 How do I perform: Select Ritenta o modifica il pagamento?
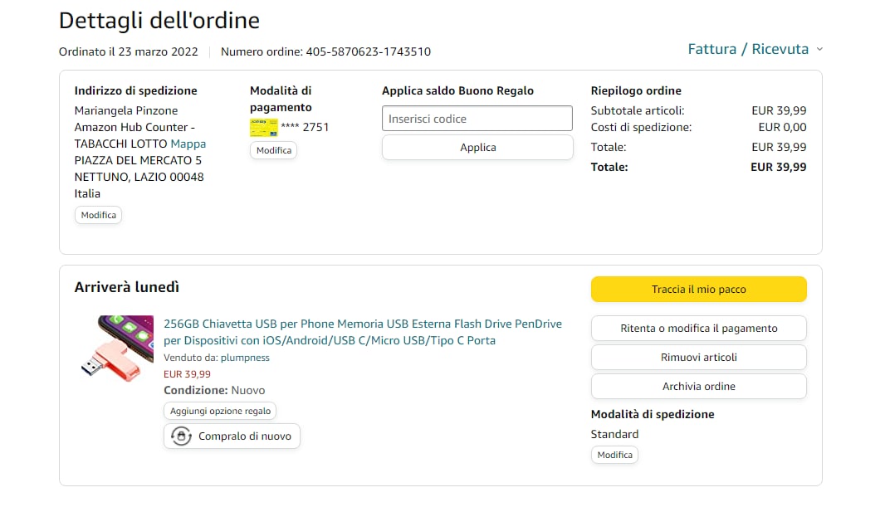[698, 328]
